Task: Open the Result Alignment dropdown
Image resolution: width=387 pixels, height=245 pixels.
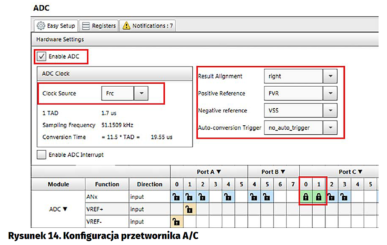Action: 330,76
